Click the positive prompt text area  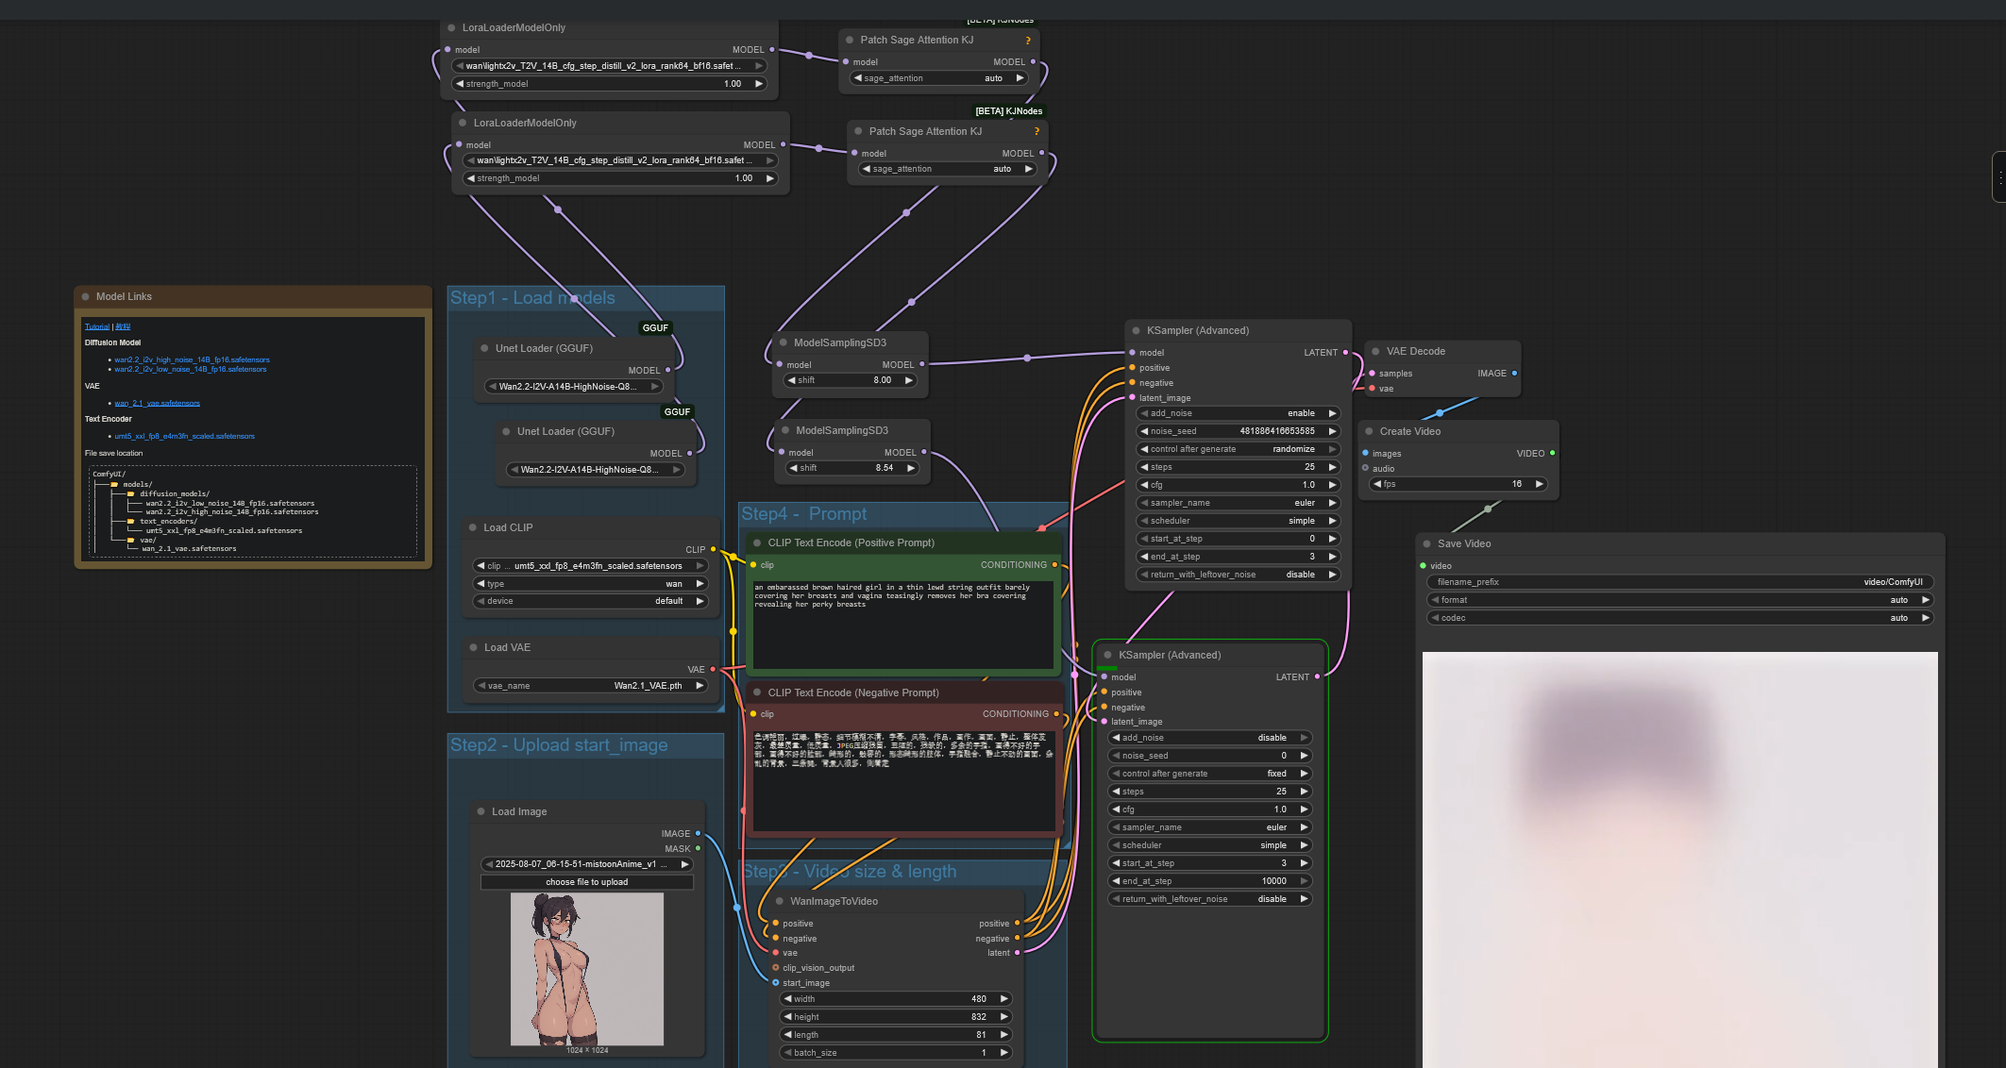[902, 623]
